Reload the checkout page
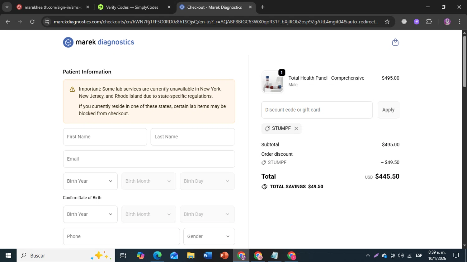Image resolution: width=467 pixels, height=262 pixels. 32,21
